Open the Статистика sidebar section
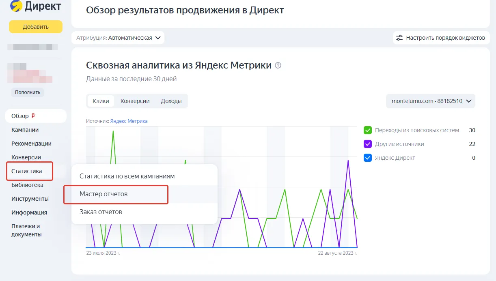The height and width of the screenshot is (281, 496). [27, 171]
